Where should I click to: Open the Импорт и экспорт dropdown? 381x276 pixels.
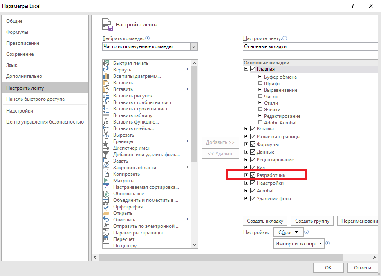click(299, 244)
